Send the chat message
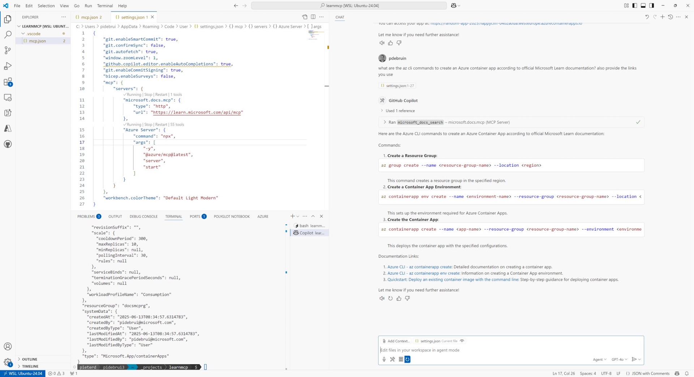The image size is (694, 377). pos(634,359)
